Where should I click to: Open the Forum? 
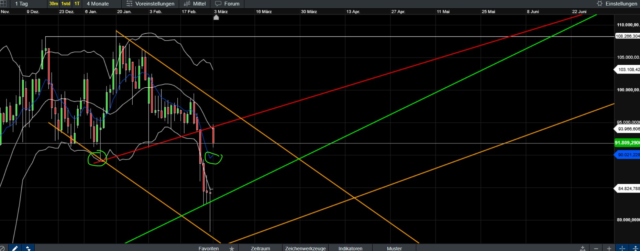(227, 4)
